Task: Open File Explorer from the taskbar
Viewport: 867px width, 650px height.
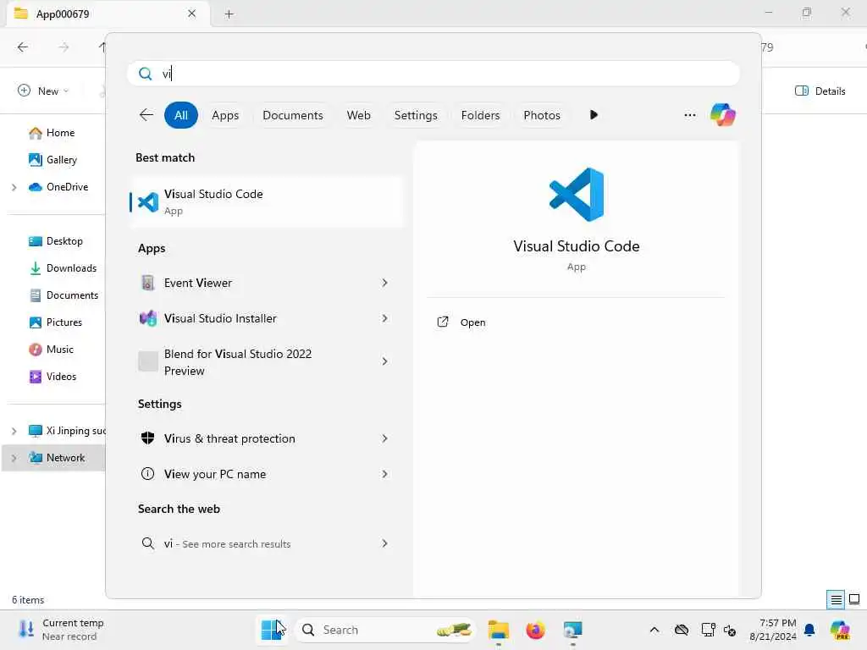Action: [498, 630]
